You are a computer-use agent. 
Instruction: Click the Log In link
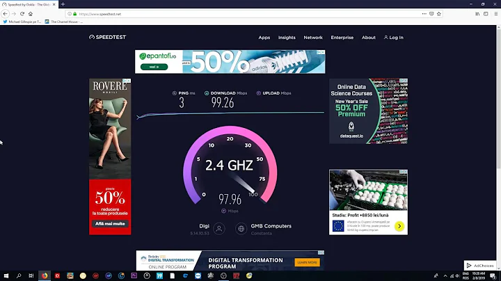click(394, 38)
